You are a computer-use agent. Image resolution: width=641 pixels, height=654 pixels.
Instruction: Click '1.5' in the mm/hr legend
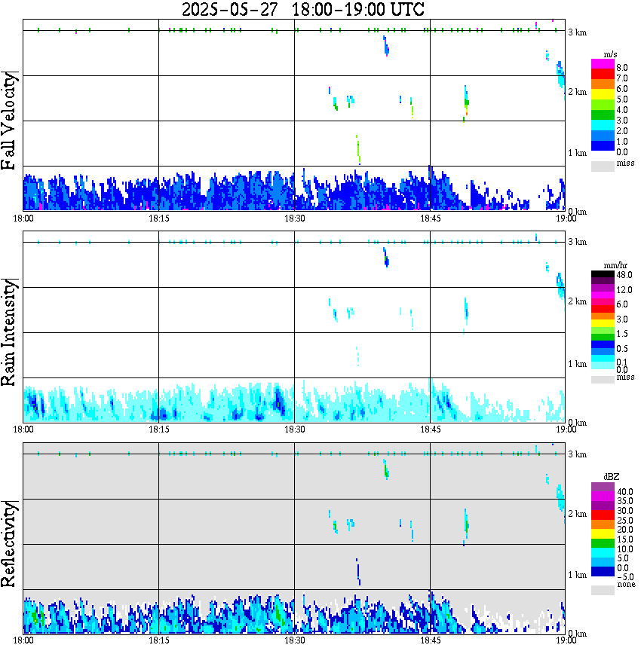622,334
